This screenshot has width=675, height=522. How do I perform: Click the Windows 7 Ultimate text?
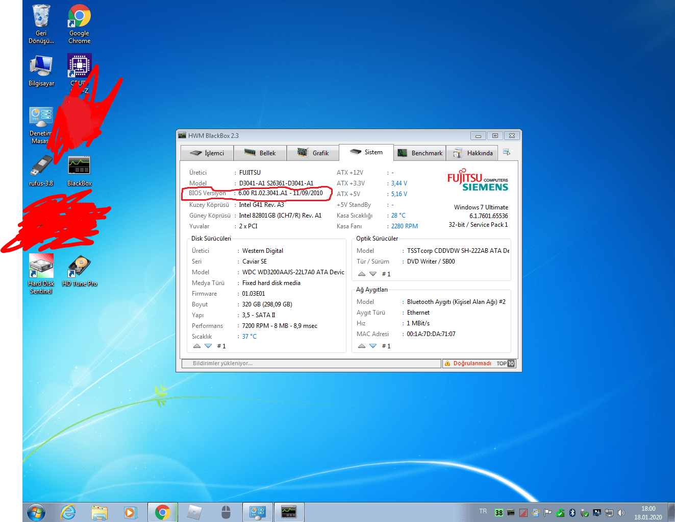[481, 207]
